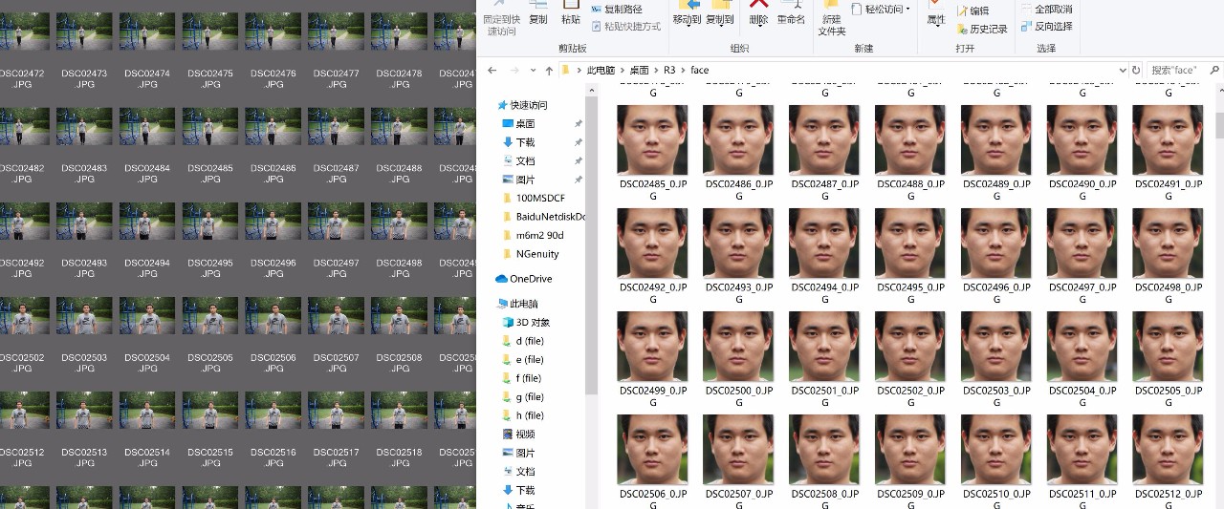
Task: Click the red Delete (删除) icon
Action: [x=758, y=5]
